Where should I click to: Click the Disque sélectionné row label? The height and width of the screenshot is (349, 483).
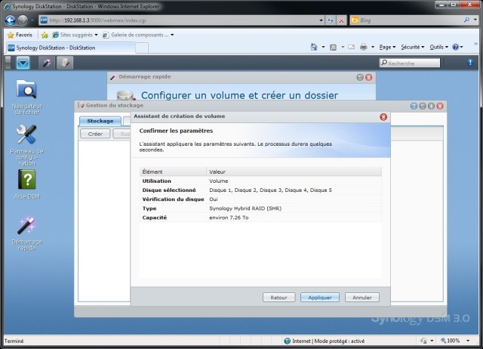click(x=169, y=190)
